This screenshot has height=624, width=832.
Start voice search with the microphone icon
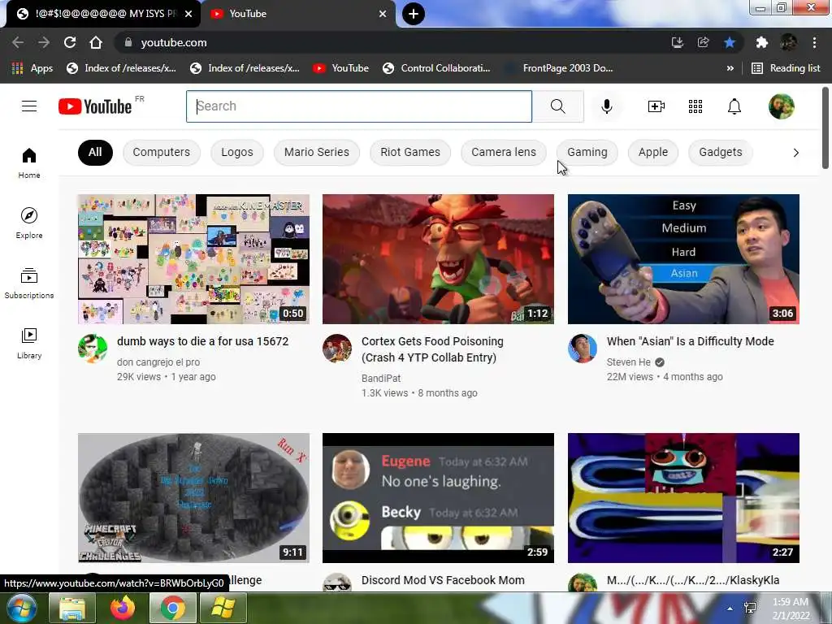click(606, 106)
